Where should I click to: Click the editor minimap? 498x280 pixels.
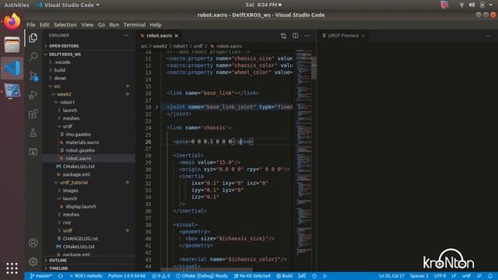tap(303, 152)
